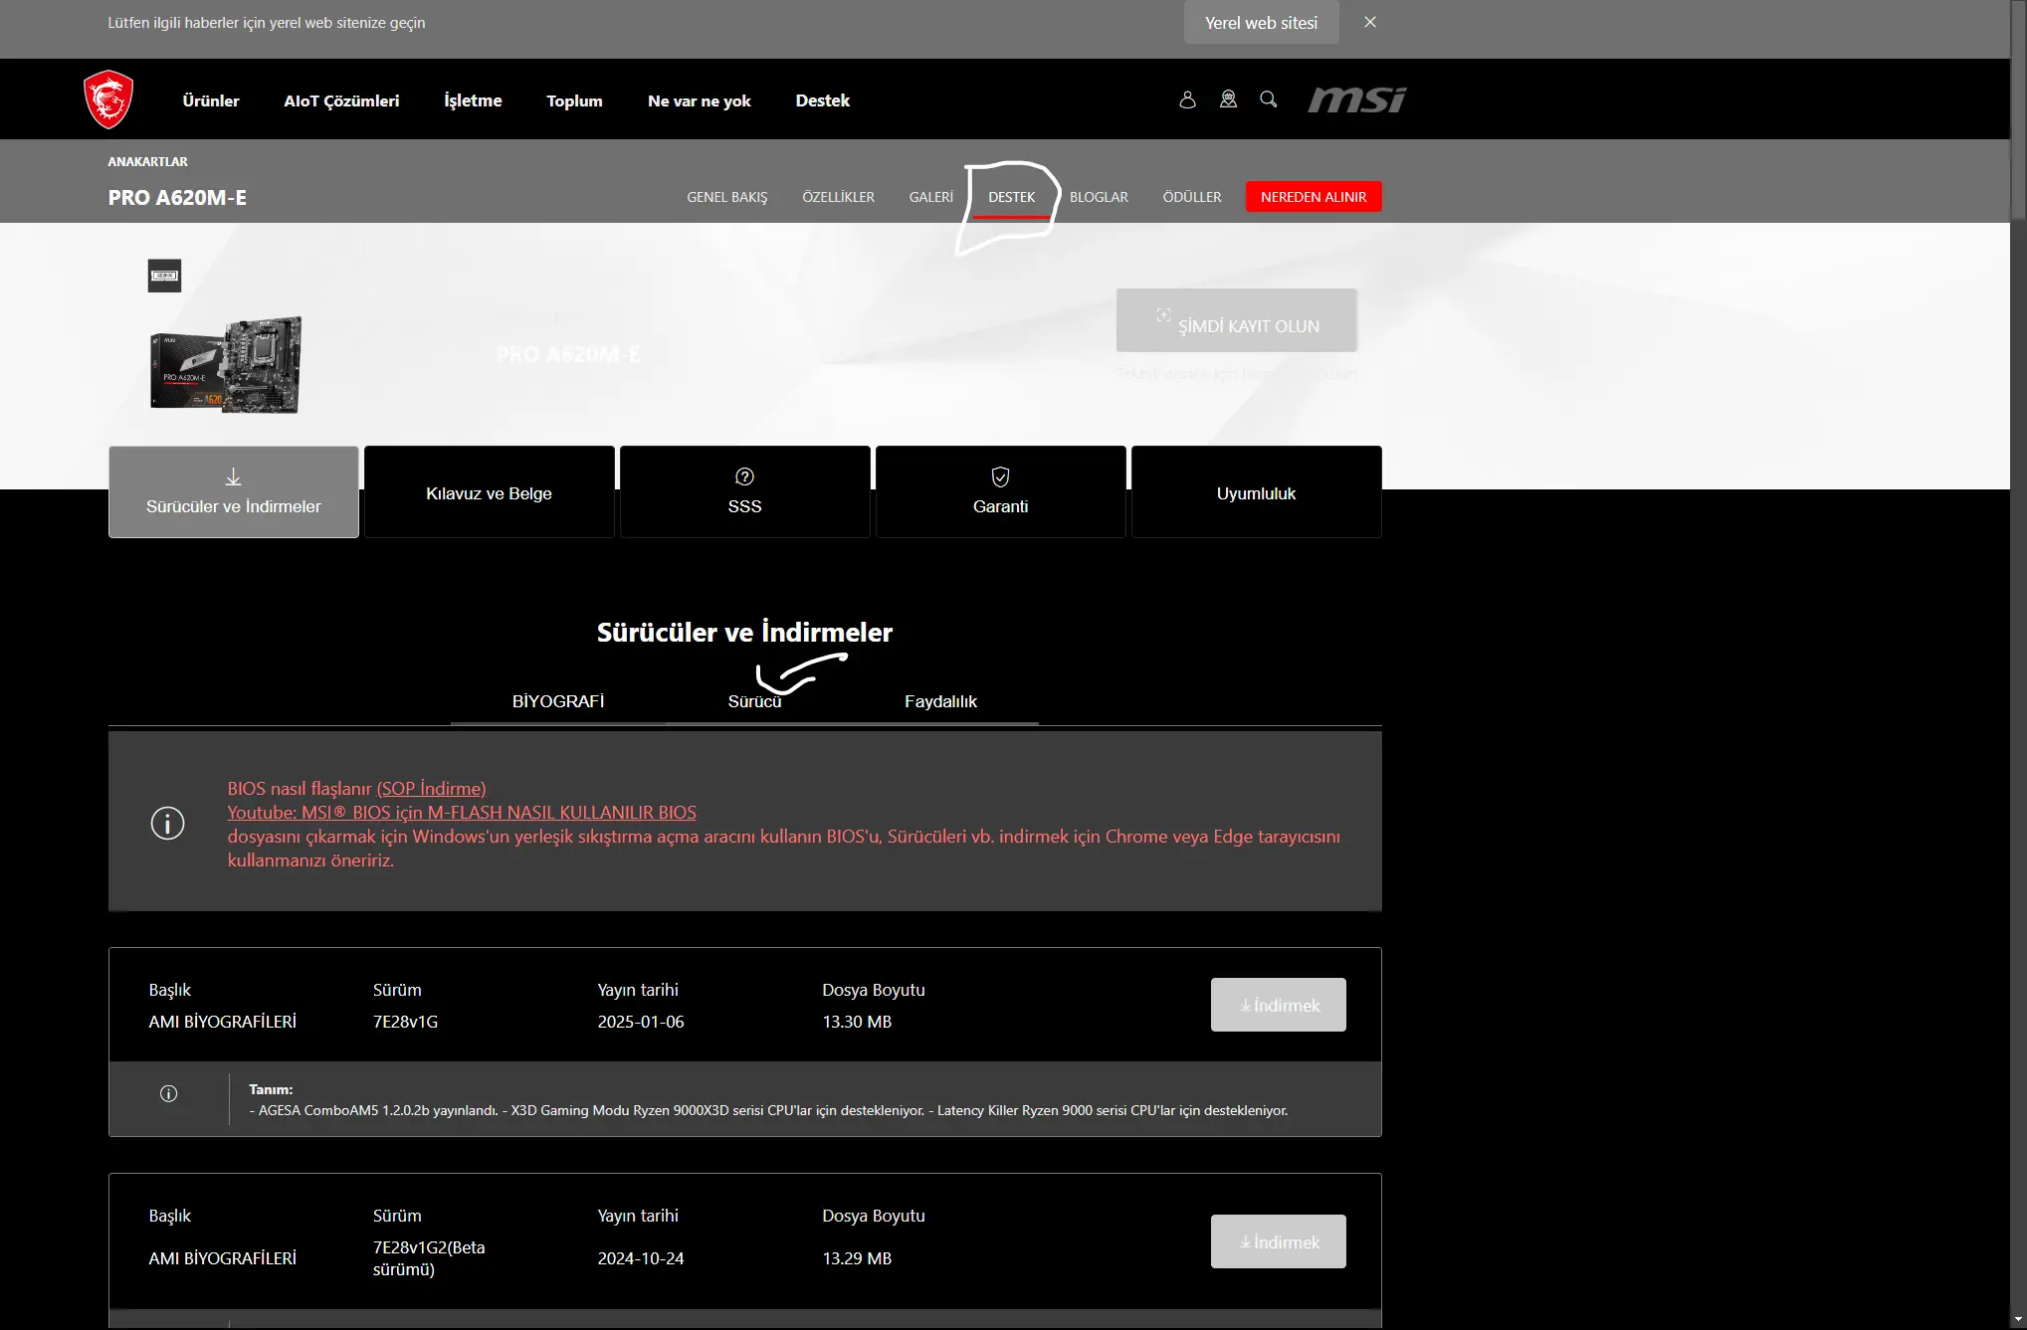Click the PRO A620M-E page title
Image resolution: width=2027 pixels, height=1330 pixels.
177,197
